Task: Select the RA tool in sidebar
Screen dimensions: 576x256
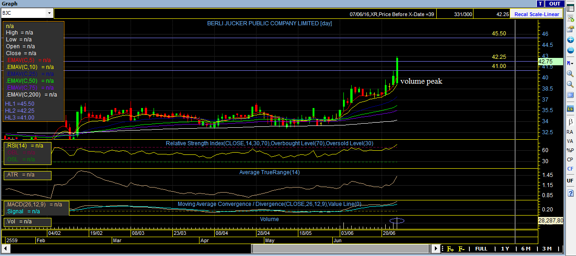Action: [570, 132]
